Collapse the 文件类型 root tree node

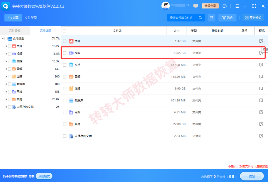tap(3, 39)
